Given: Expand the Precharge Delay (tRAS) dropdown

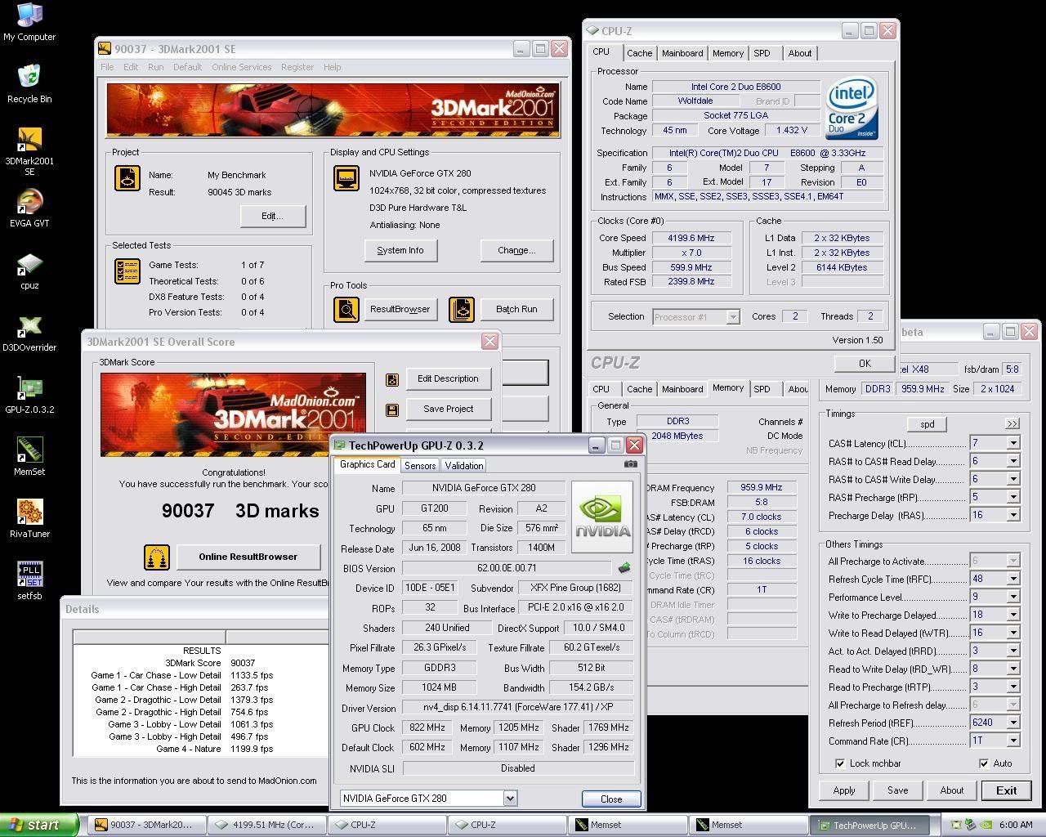Looking at the screenshot, I should 1013,515.
